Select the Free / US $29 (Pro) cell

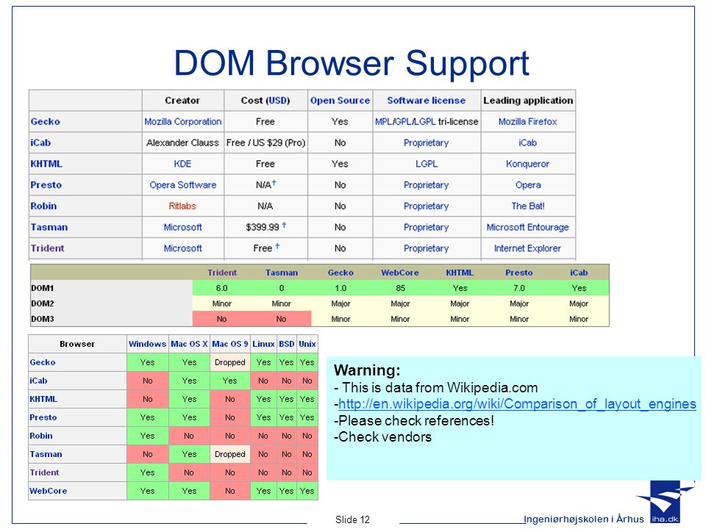265,143
